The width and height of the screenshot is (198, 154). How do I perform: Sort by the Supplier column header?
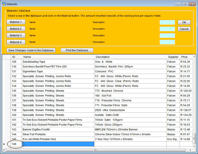[173, 57]
